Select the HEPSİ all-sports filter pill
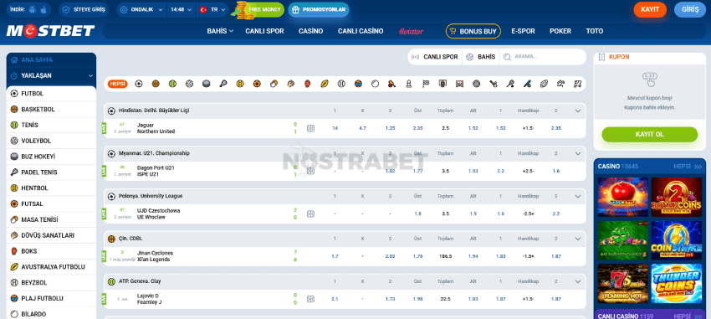 point(118,84)
